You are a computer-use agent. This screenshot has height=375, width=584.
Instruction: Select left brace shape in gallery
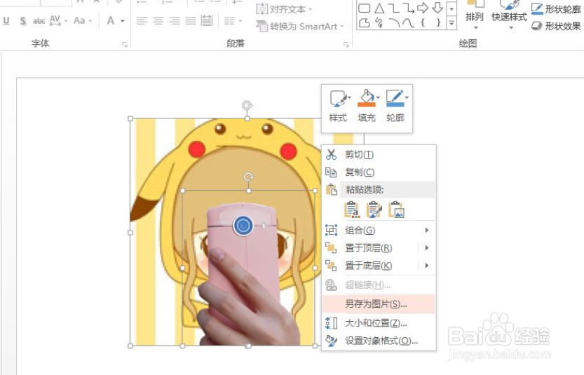tap(423, 23)
